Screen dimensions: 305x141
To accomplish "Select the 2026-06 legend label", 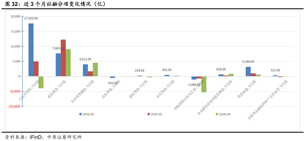I will point(88,114).
